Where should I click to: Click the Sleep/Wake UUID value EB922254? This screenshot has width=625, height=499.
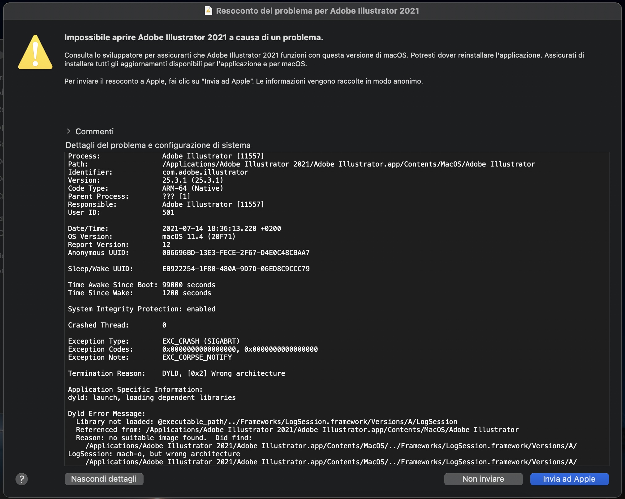coord(236,269)
